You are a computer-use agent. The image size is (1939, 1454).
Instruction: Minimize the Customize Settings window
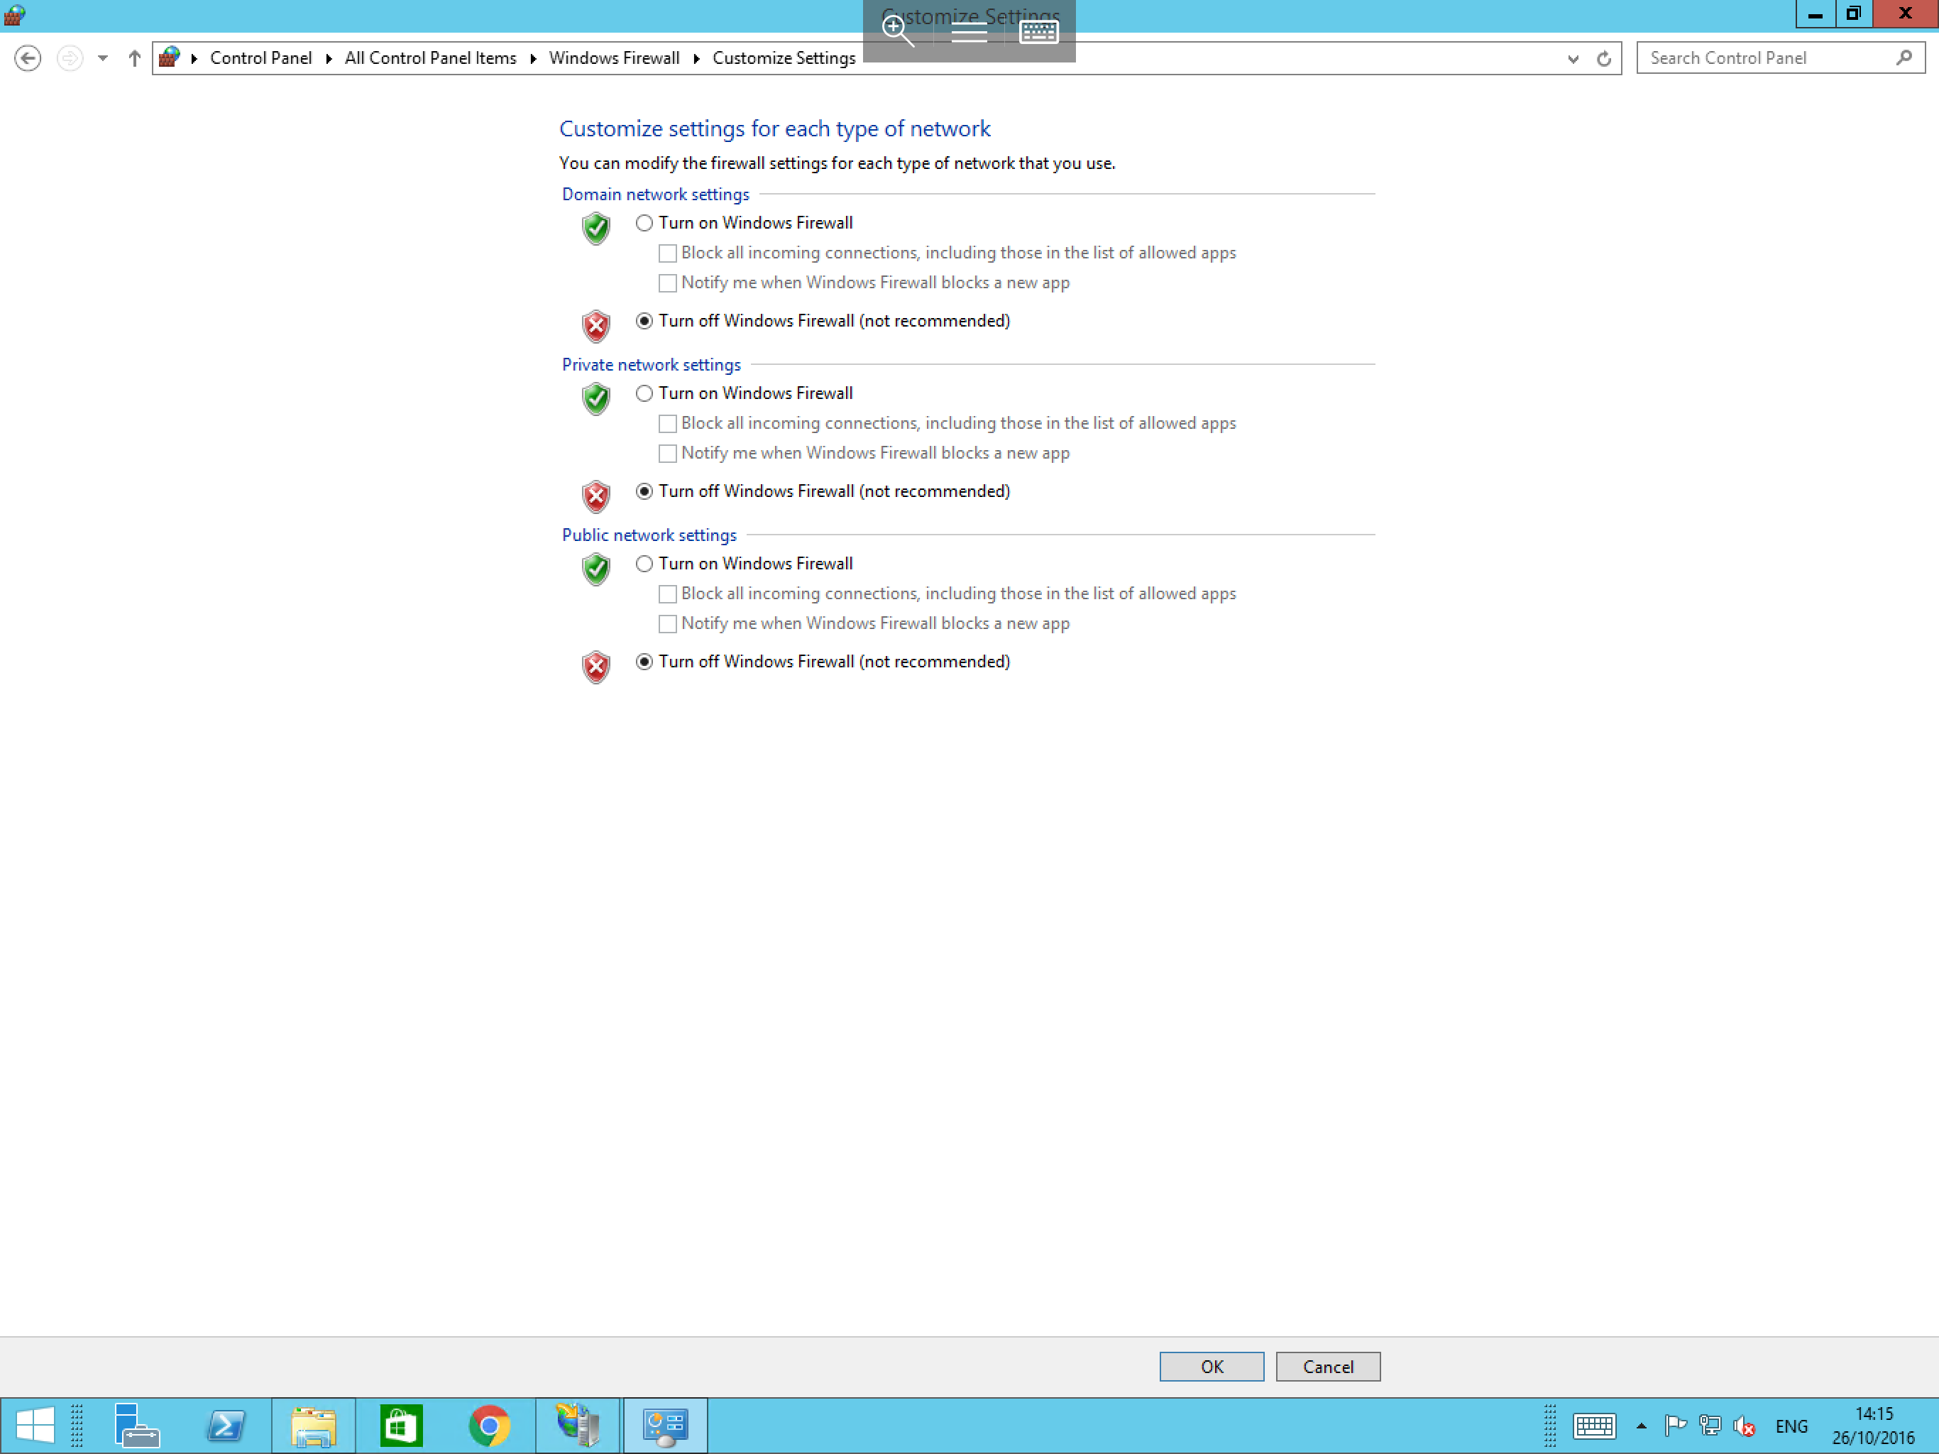[1815, 14]
